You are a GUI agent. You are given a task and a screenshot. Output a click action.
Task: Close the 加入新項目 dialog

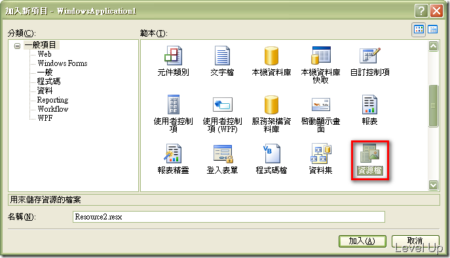point(436,11)
